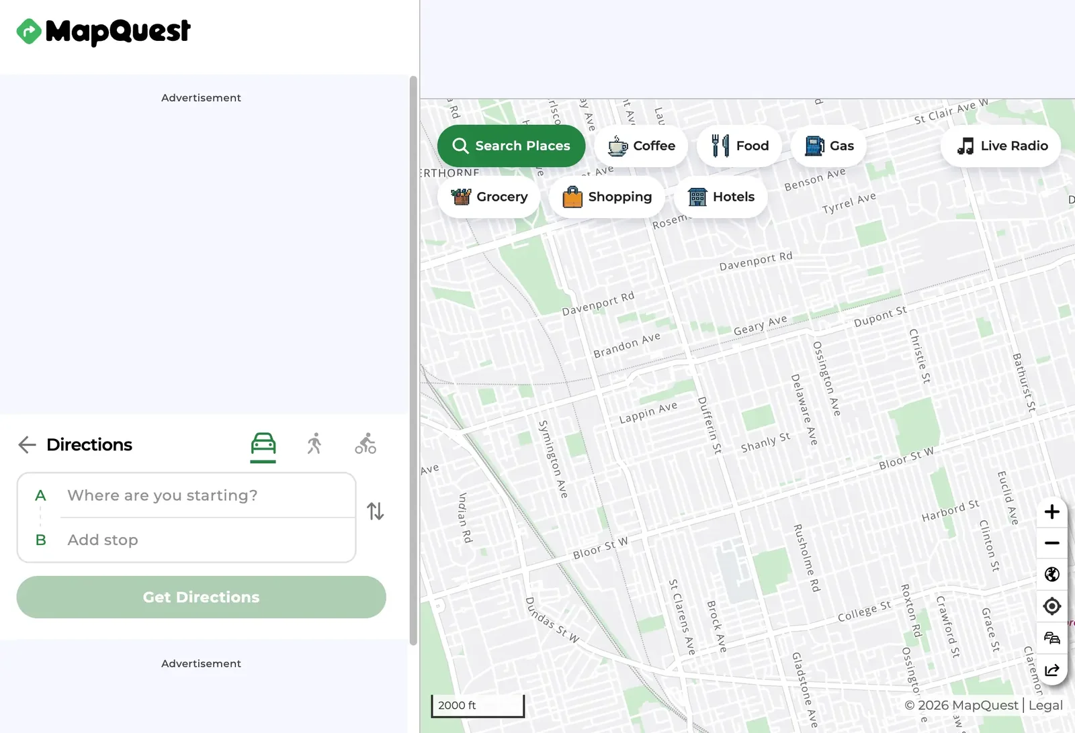Open the Legal link
Screen dimensions: 1075x733
(1045, 705)
